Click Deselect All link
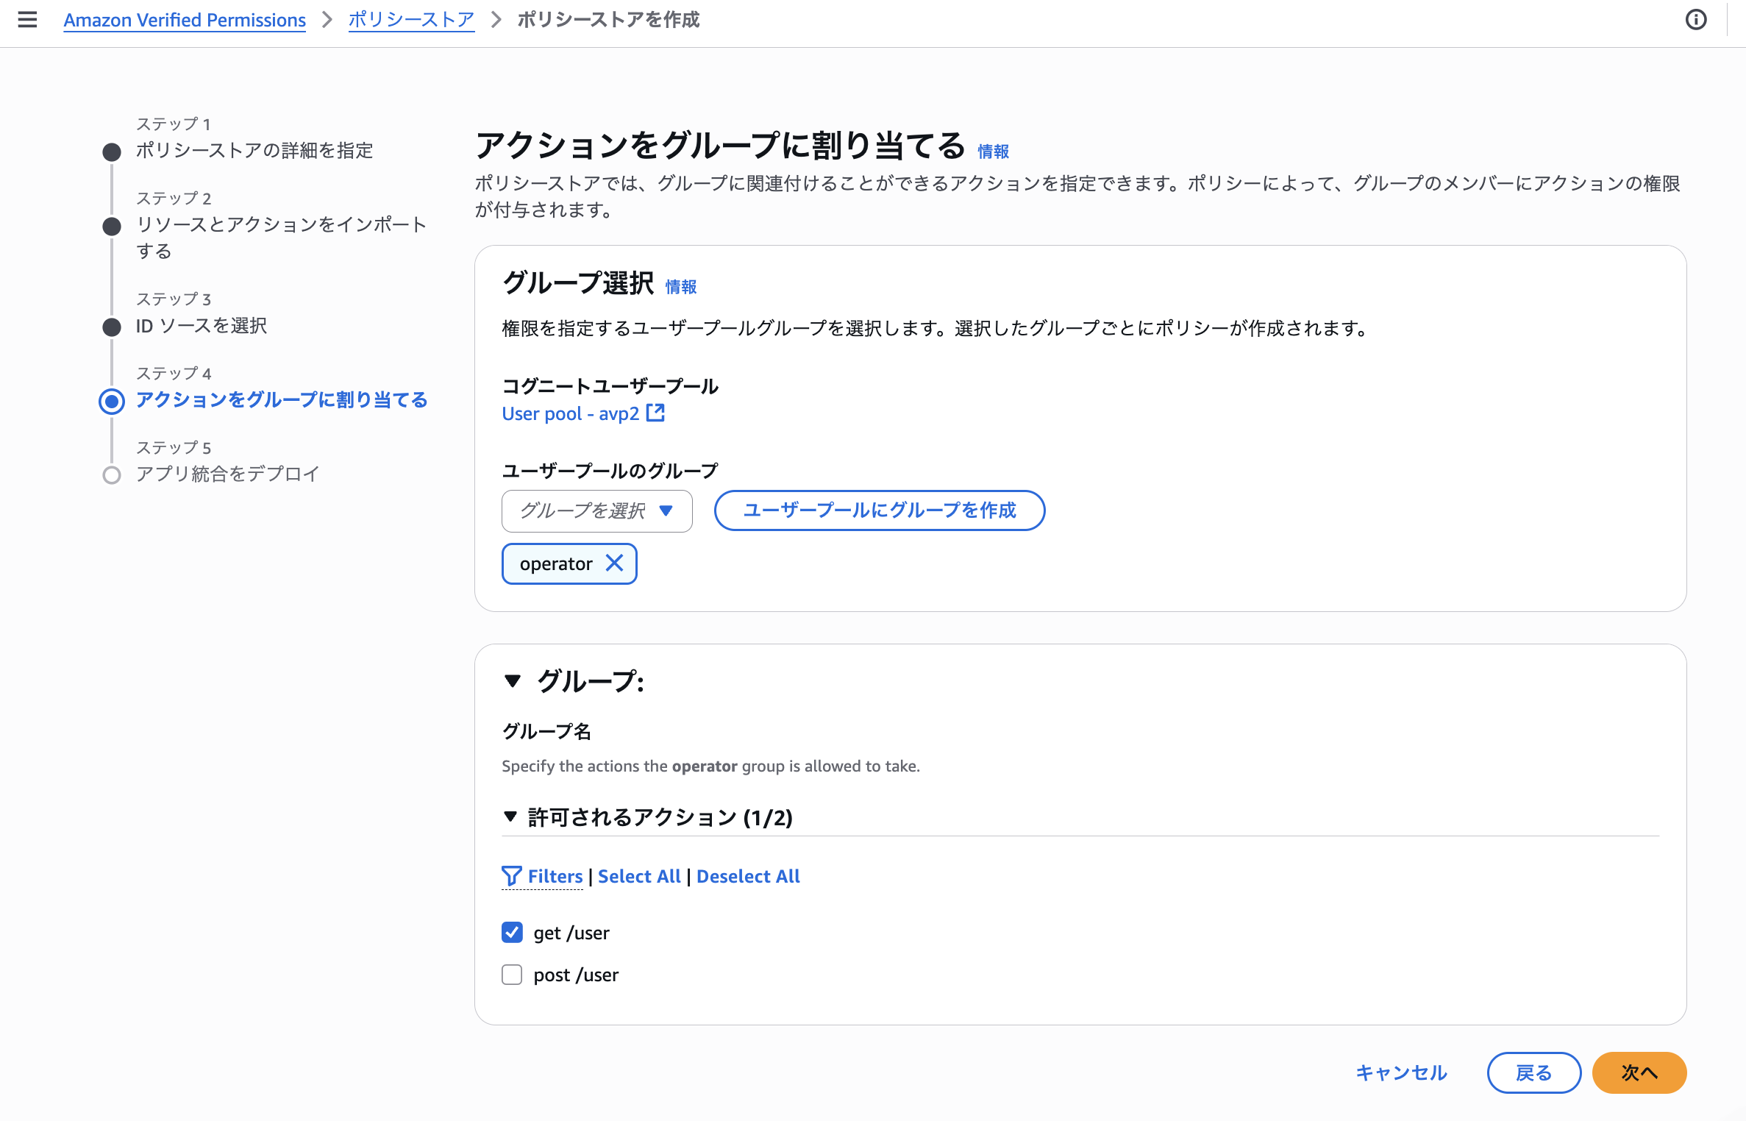 pyautogui.click(x=747, y=876)
